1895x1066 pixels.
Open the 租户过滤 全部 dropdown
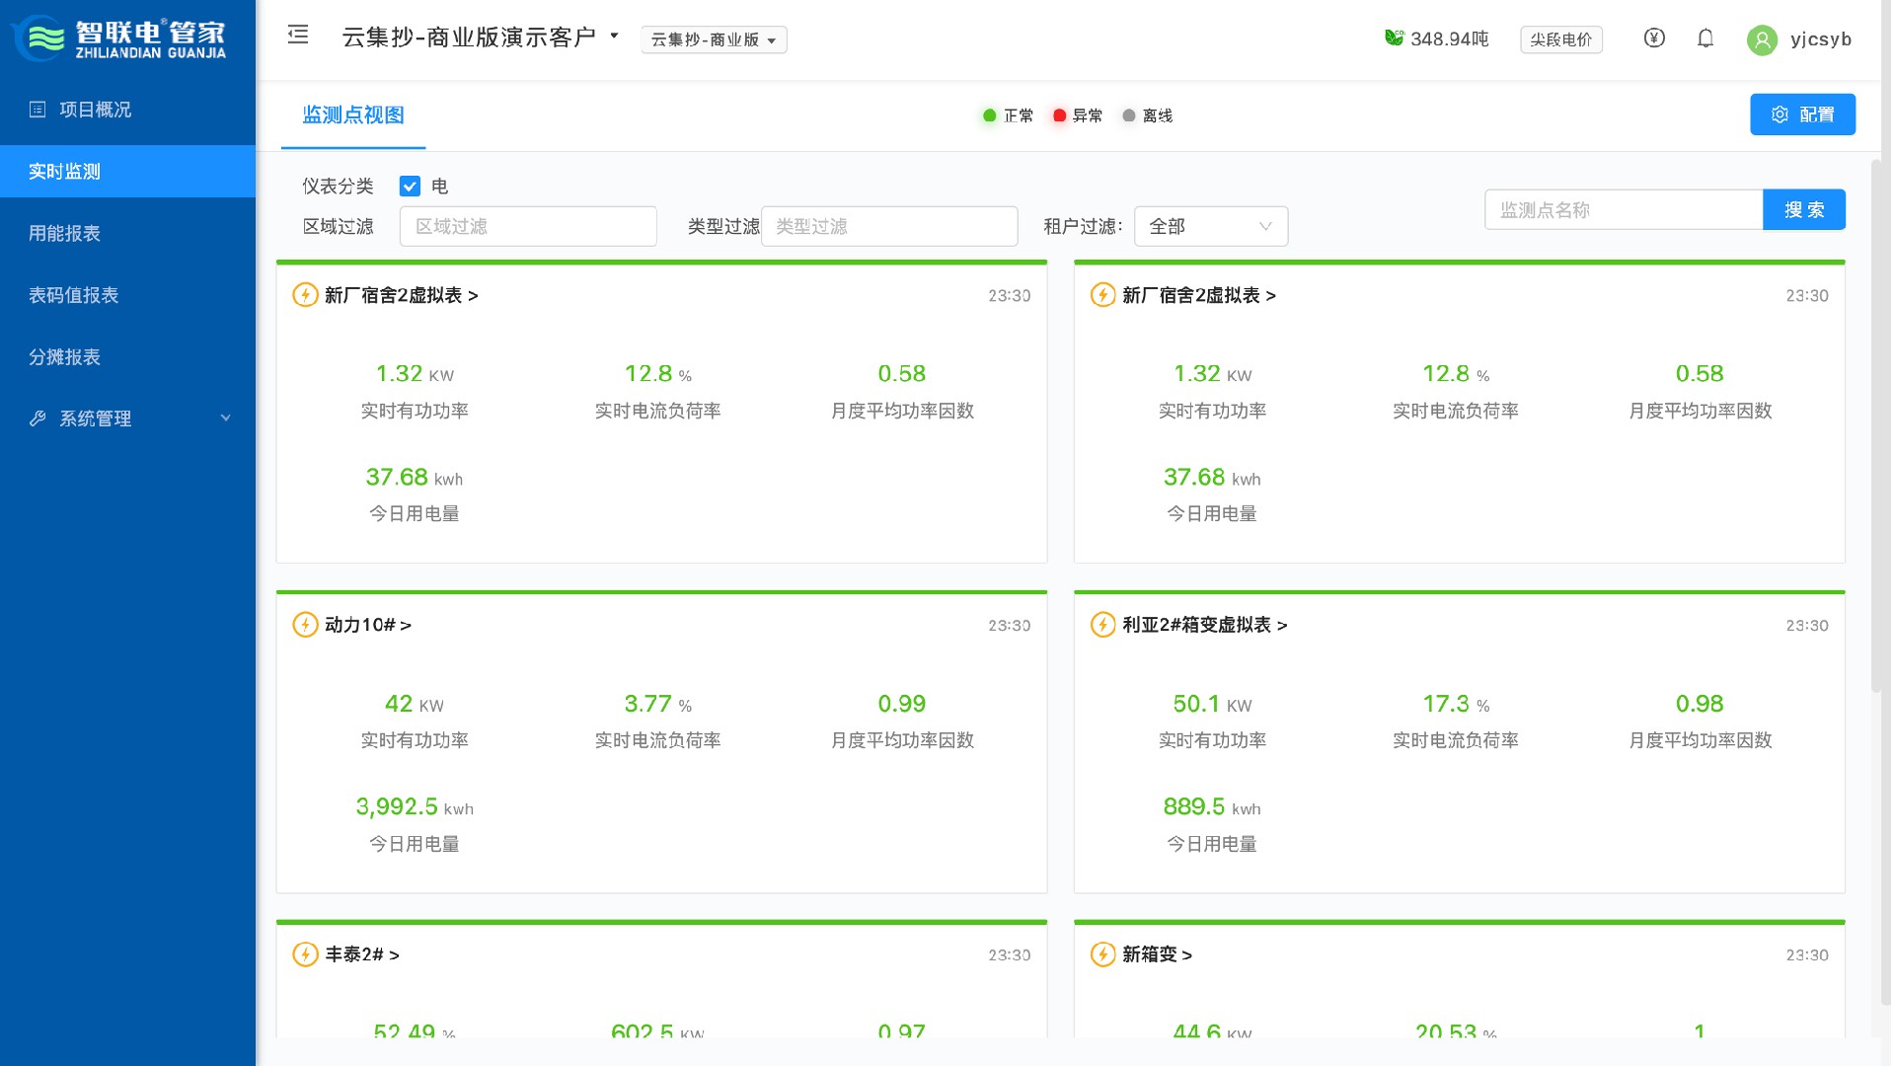[x=1210, y=226]
